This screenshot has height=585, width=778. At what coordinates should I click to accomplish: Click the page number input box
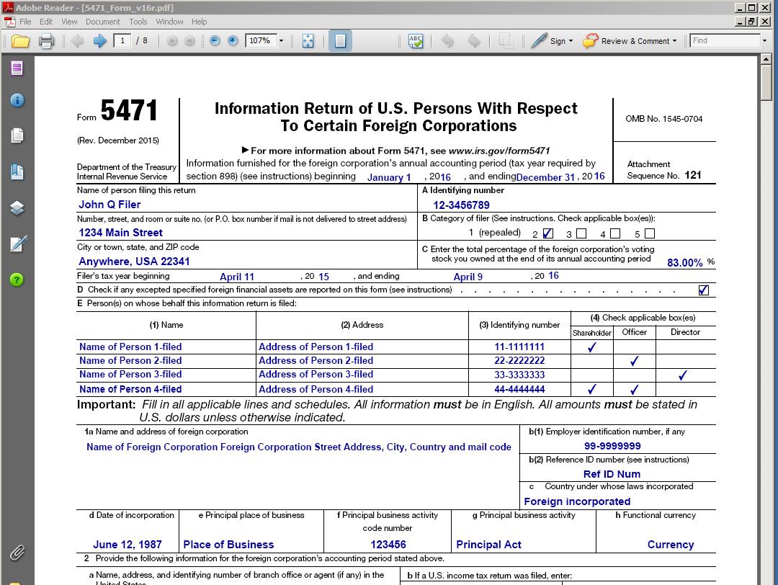[x=122, y=40]
